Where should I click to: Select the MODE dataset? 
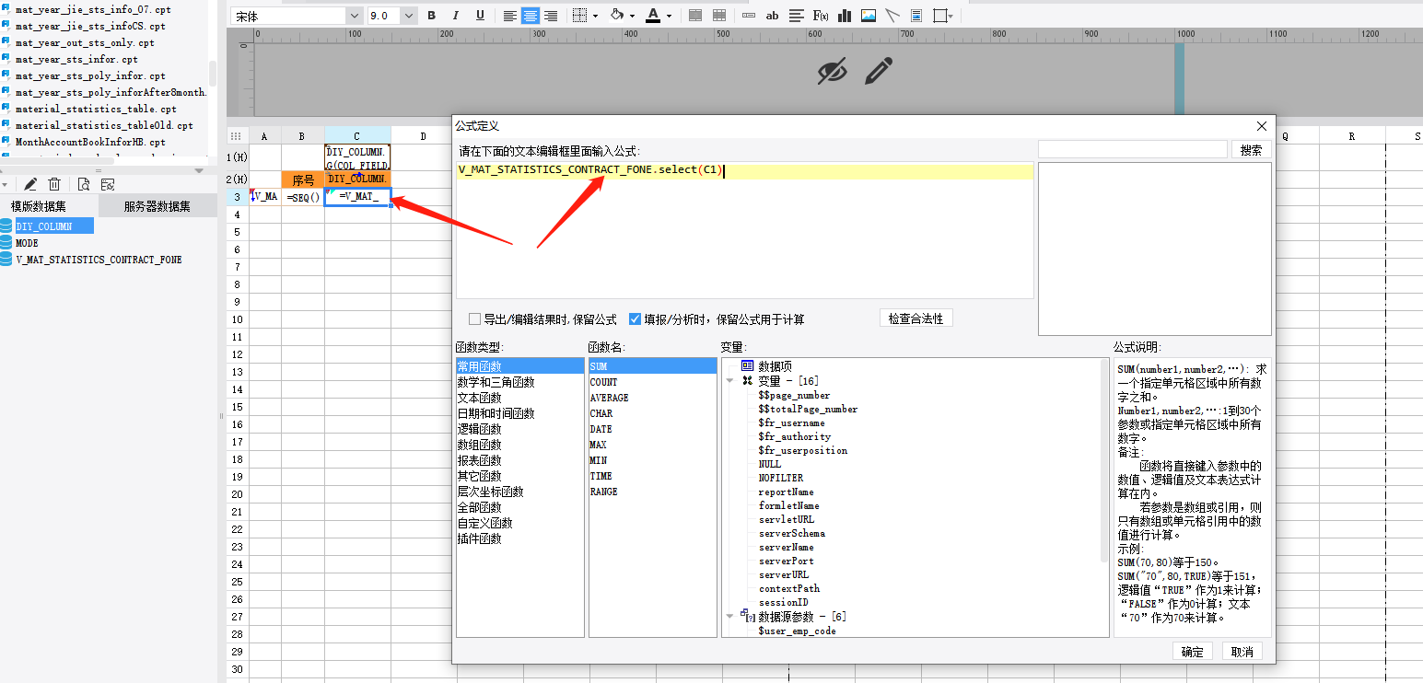[x=27, y=243]
